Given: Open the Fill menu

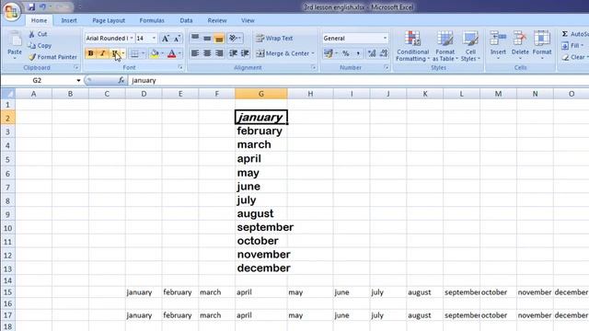Looking at the screenshot, I should click(x=572, y=46).
